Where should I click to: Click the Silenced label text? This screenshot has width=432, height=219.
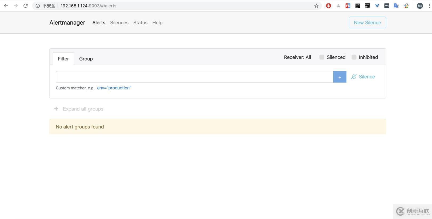336,57
